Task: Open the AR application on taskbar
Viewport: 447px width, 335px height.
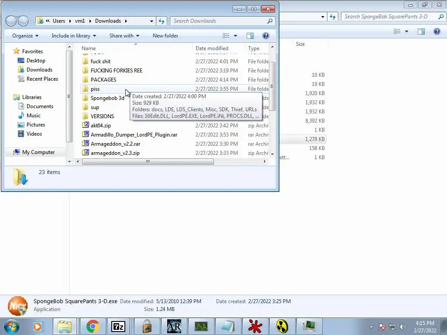Action: (174, 326)
